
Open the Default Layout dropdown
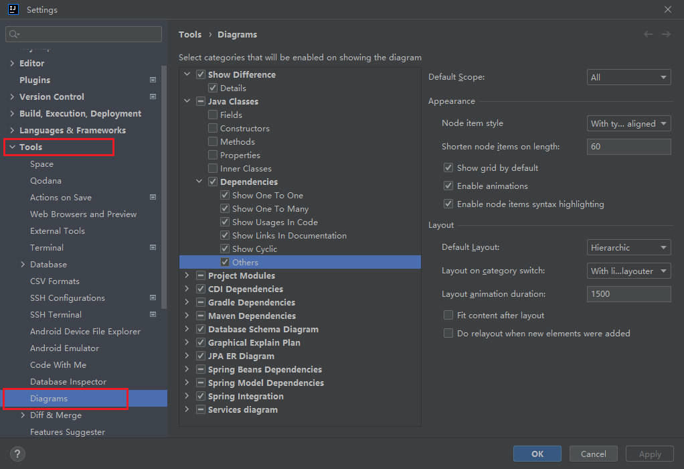tap(628, 247)
